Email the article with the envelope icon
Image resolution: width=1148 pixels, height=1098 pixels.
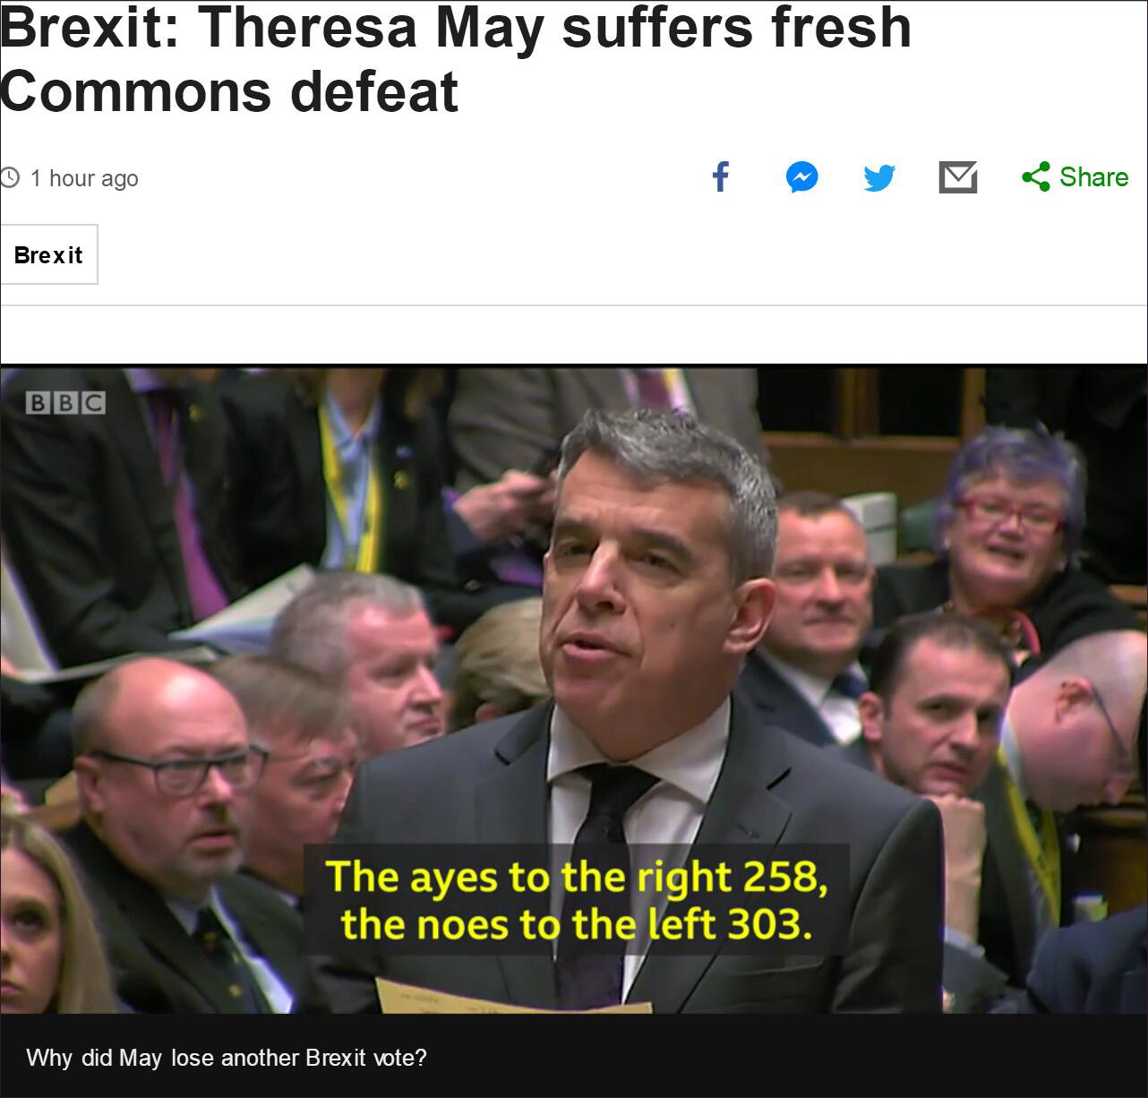[957, 177]
